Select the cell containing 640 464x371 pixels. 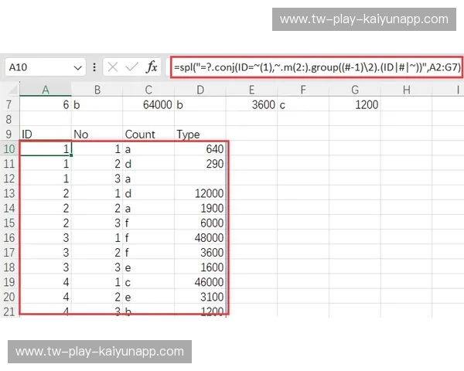[x=200, y=149]
